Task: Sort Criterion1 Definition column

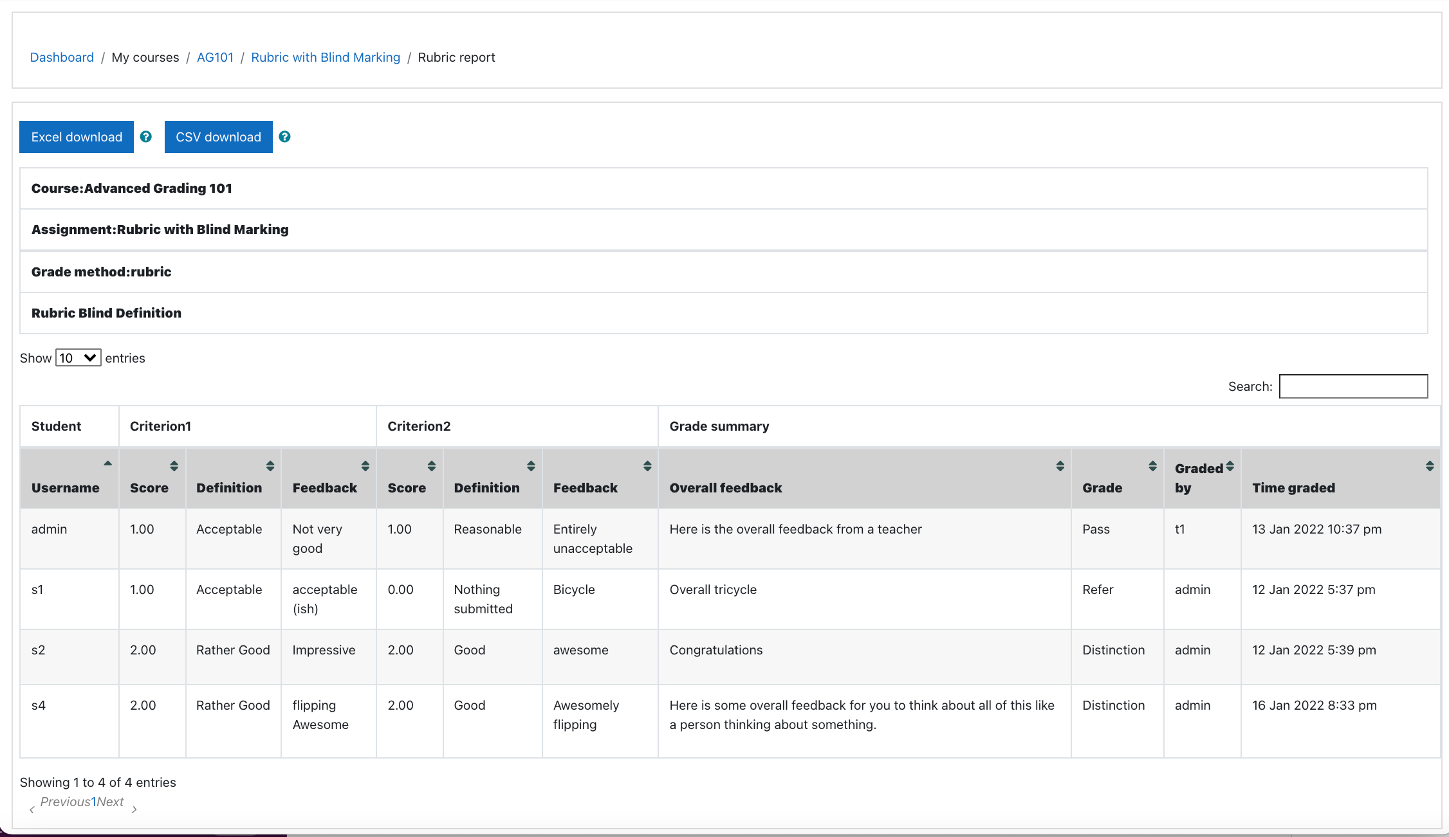Action: point(270,466)
